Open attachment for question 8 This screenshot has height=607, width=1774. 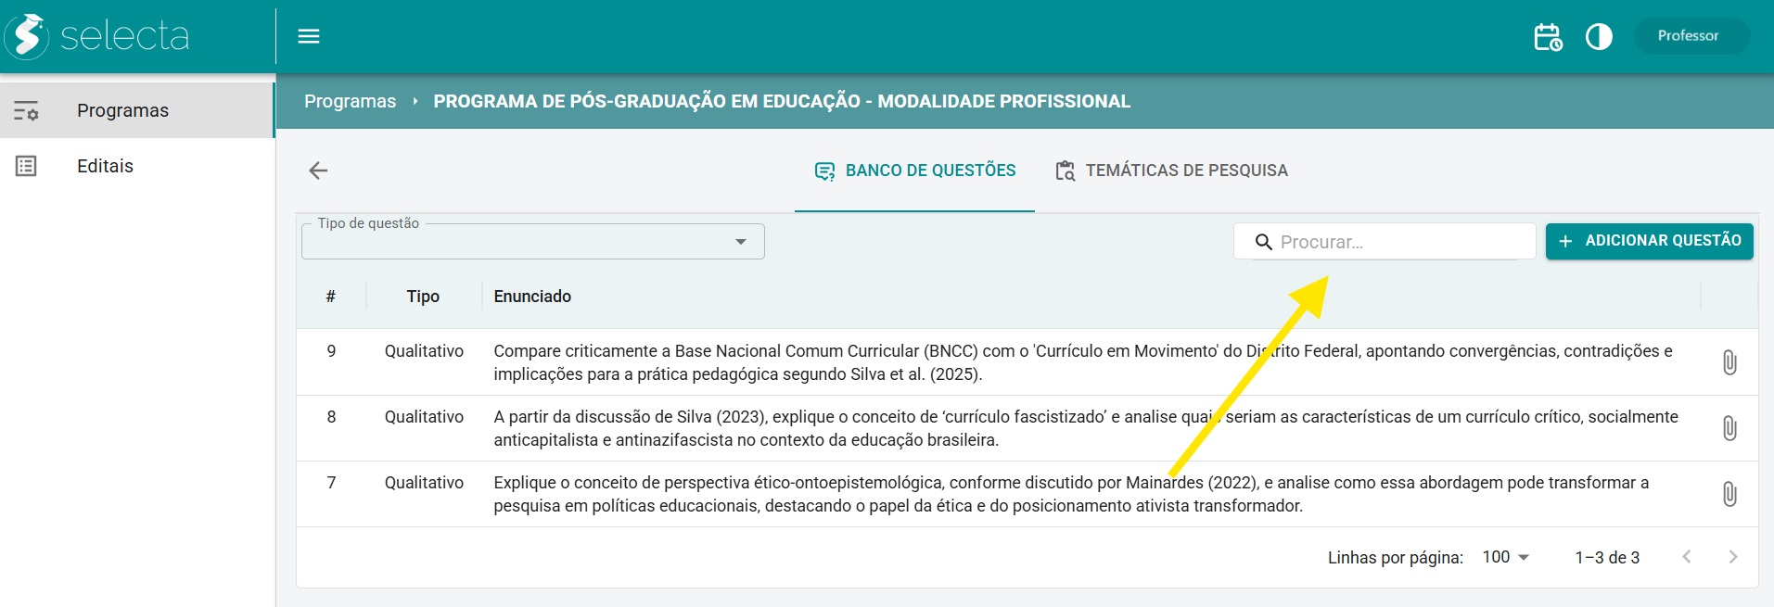click(1729, 428)
